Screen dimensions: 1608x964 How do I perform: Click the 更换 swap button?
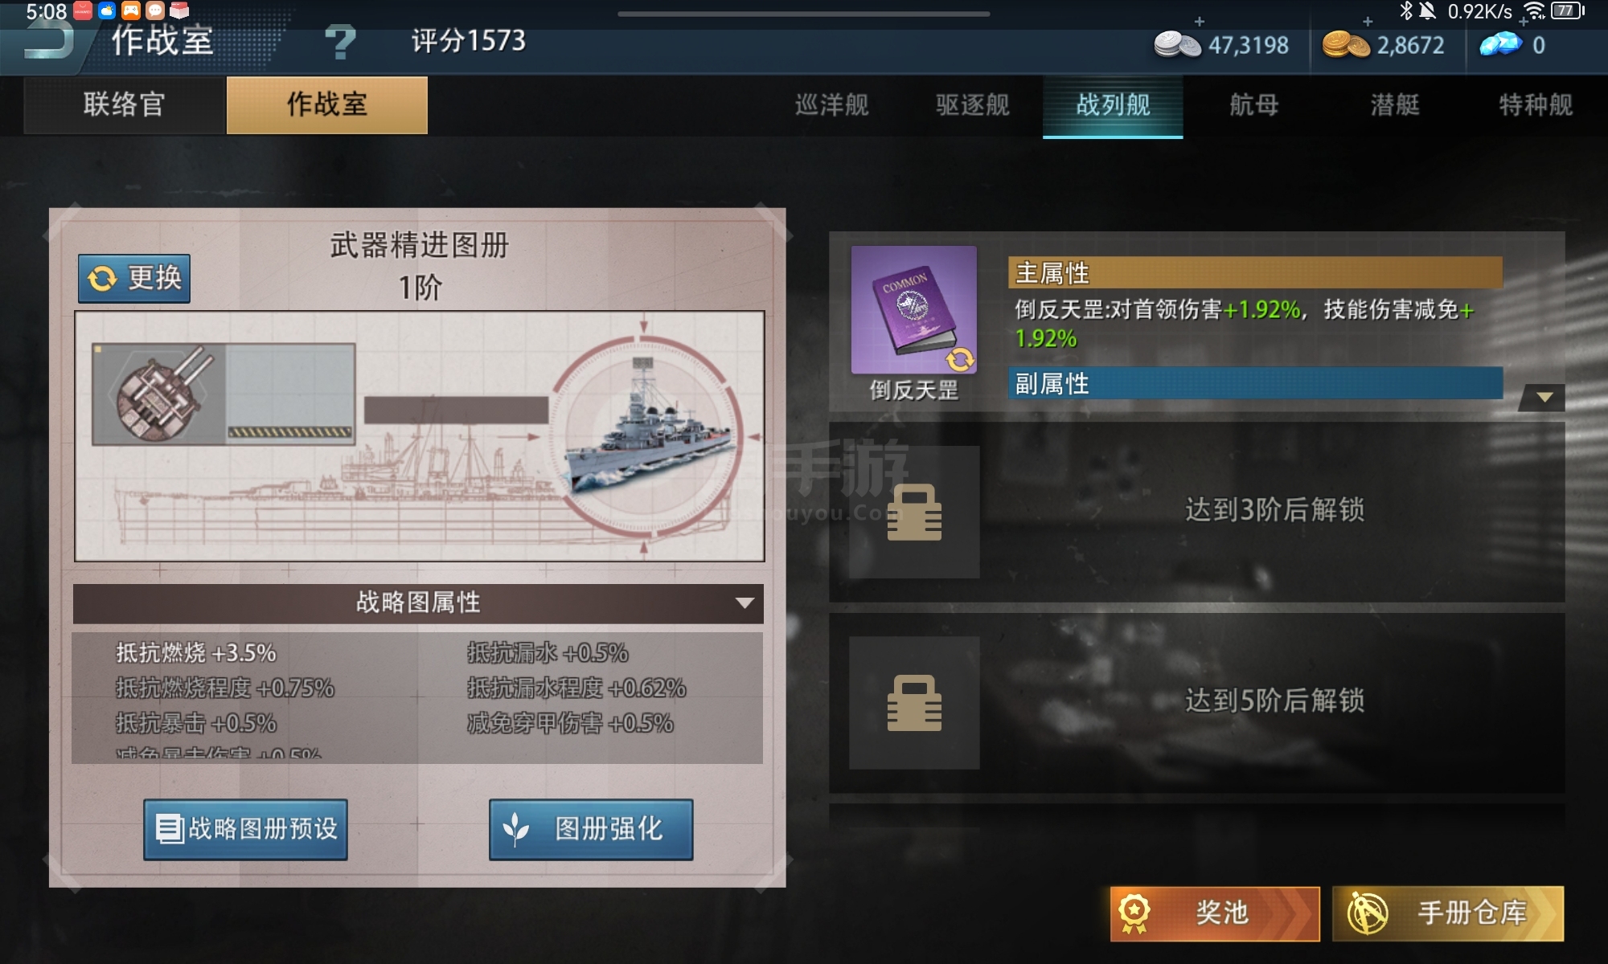[x=134, y=278]
